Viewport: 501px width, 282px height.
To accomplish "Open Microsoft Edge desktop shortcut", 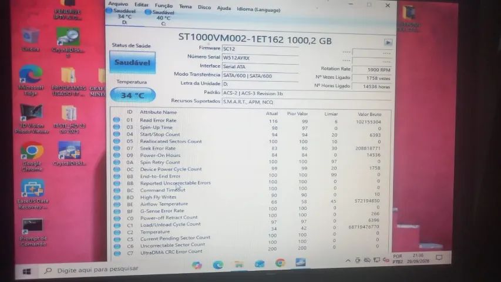I will 31,80.
